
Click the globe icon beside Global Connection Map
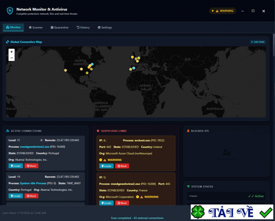(x=8, y=42)
